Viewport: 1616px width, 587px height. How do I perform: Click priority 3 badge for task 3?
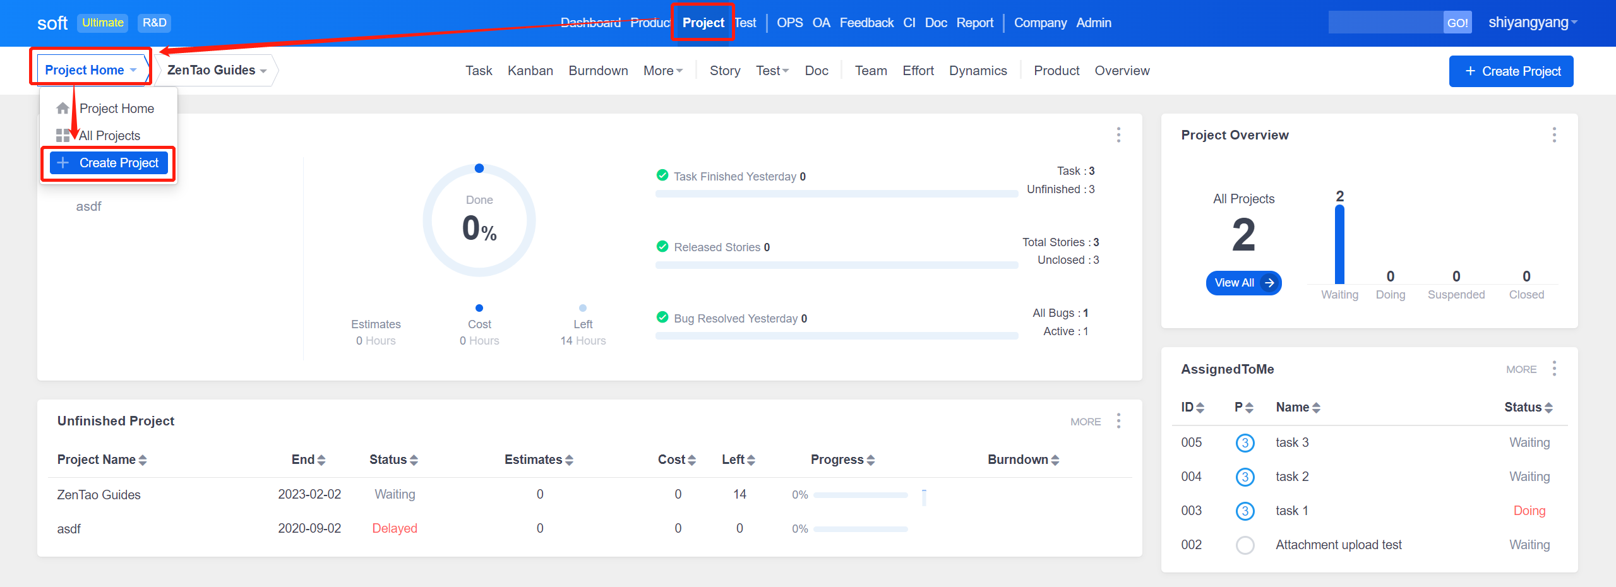click(x=1245, y=443)
